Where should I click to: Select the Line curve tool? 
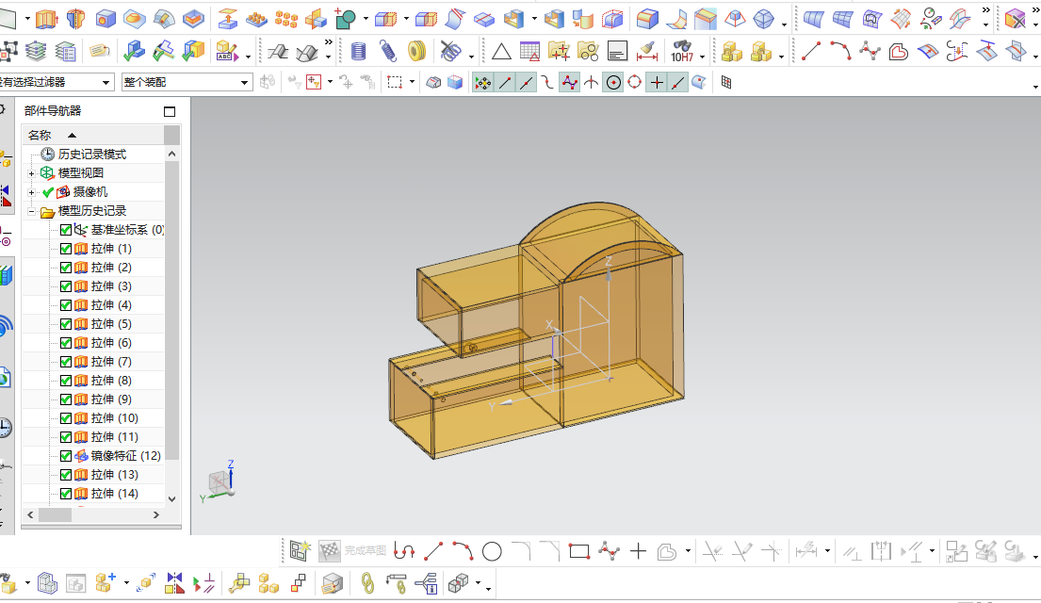point(811,51)
